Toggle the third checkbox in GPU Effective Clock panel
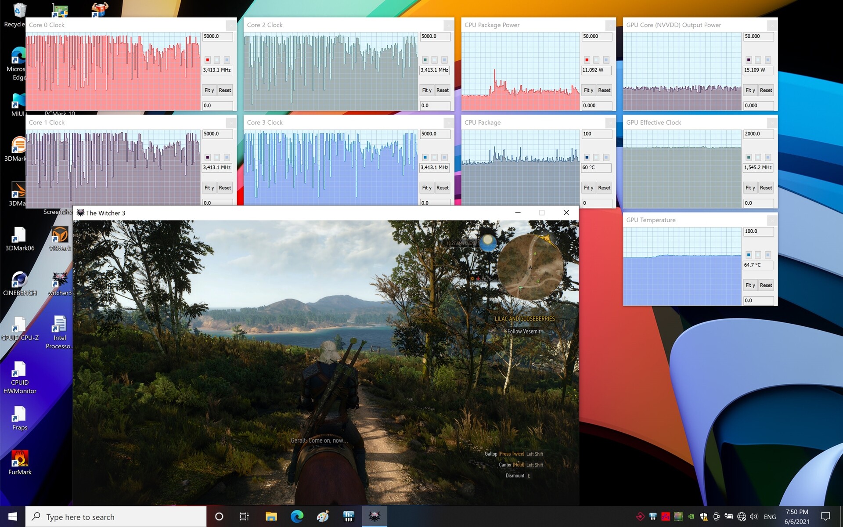The image size is (843, 527). (x=768, y=157)
